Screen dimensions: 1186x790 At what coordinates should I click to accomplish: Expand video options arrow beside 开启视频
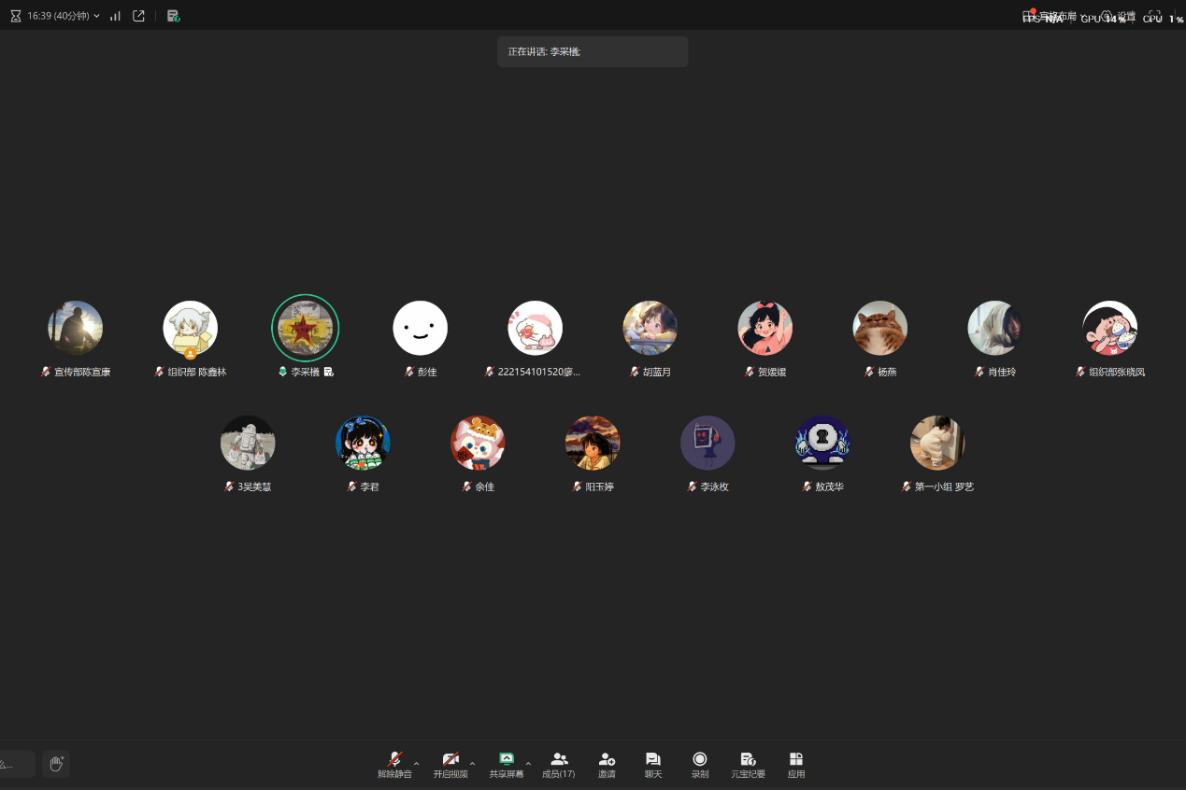(x=472, y=764)
